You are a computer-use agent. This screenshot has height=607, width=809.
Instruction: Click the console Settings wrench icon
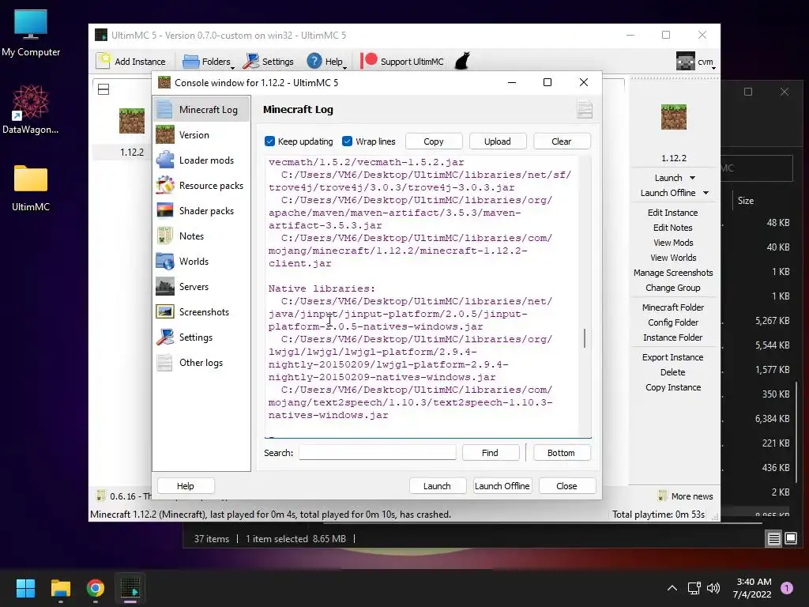(165, 337)
